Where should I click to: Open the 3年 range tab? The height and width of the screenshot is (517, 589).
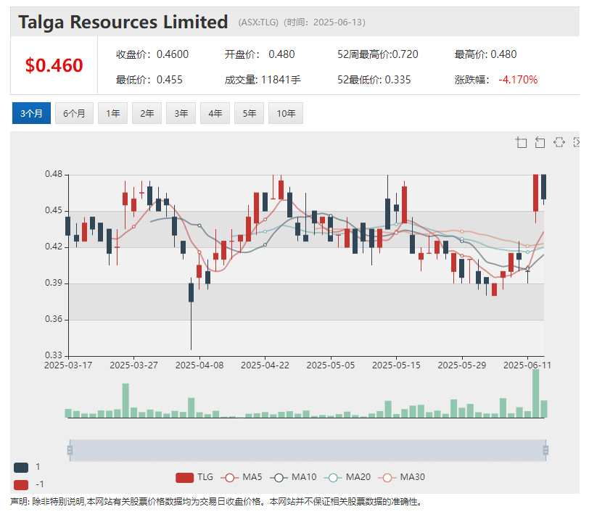(x=181, y=113)
